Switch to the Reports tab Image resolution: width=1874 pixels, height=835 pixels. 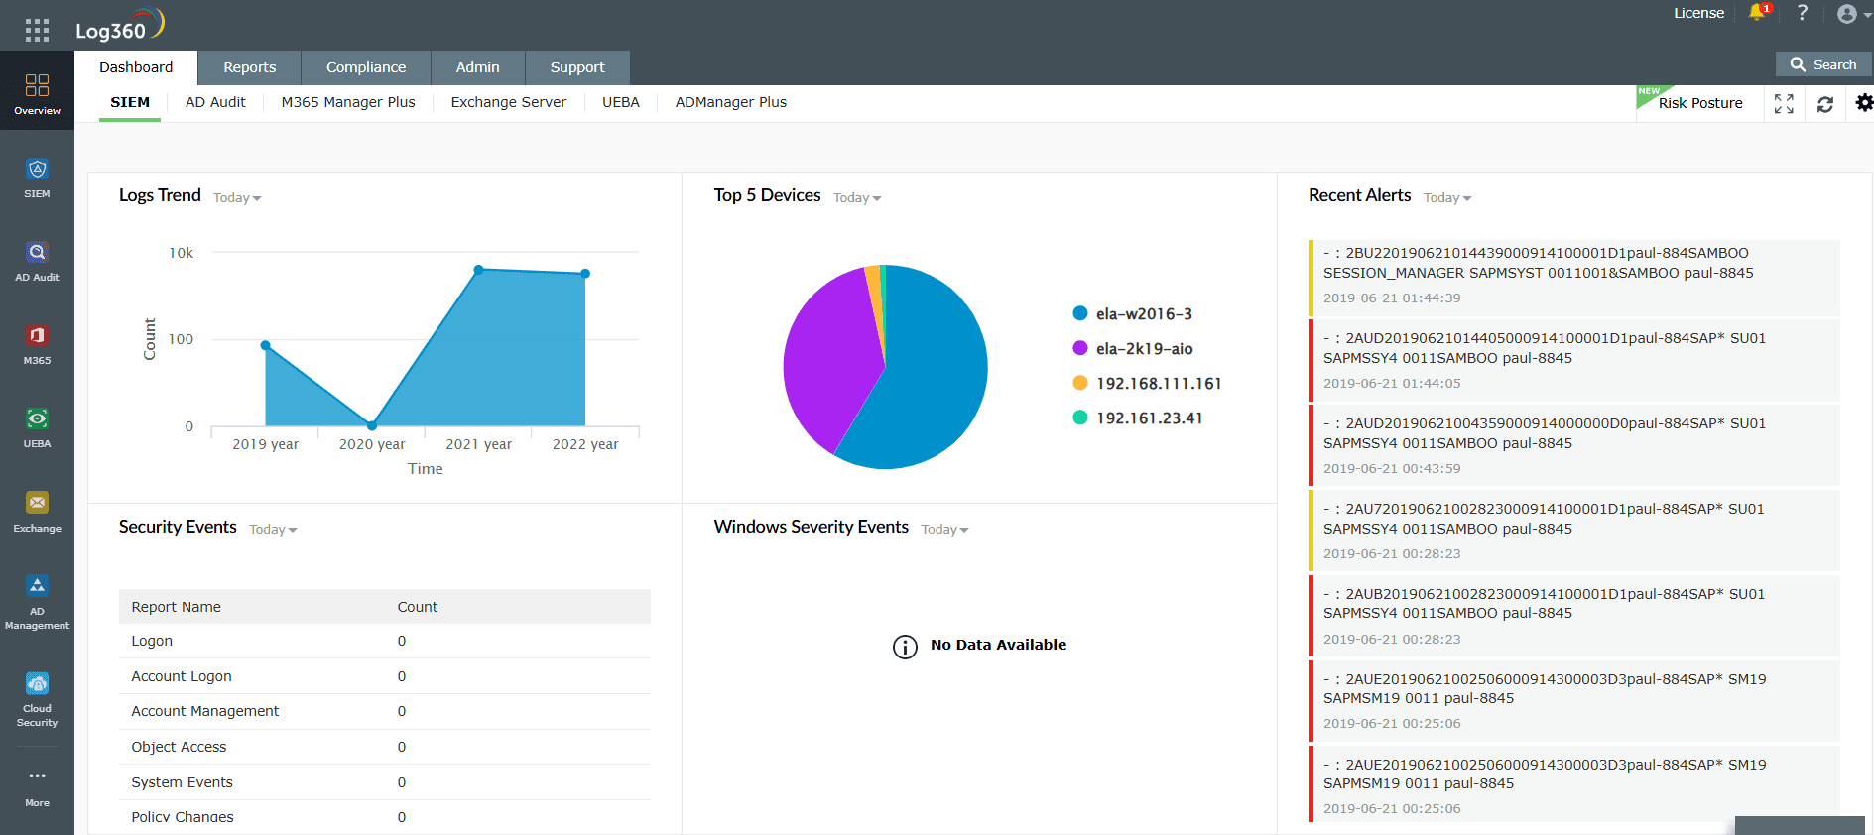(250, 67)
